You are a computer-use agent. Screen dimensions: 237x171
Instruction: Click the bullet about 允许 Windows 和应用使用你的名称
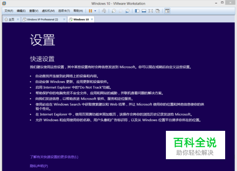point(118,120)
